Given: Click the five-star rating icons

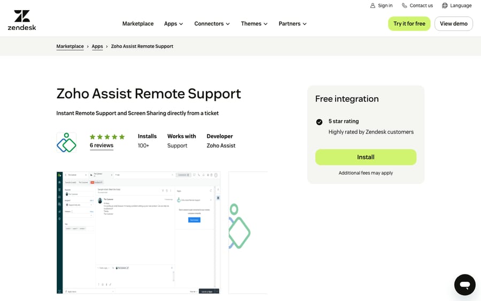Looking at the screenshot, I should point(107,137).
